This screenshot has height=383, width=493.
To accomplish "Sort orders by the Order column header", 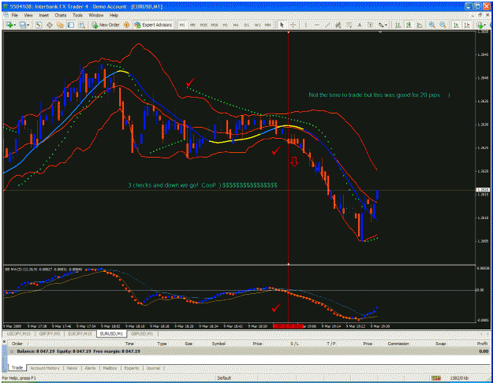I will [17, 344].
